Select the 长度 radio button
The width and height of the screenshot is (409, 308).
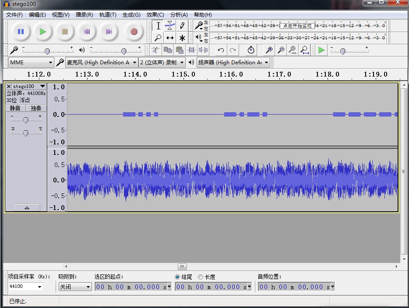[200, 277]
